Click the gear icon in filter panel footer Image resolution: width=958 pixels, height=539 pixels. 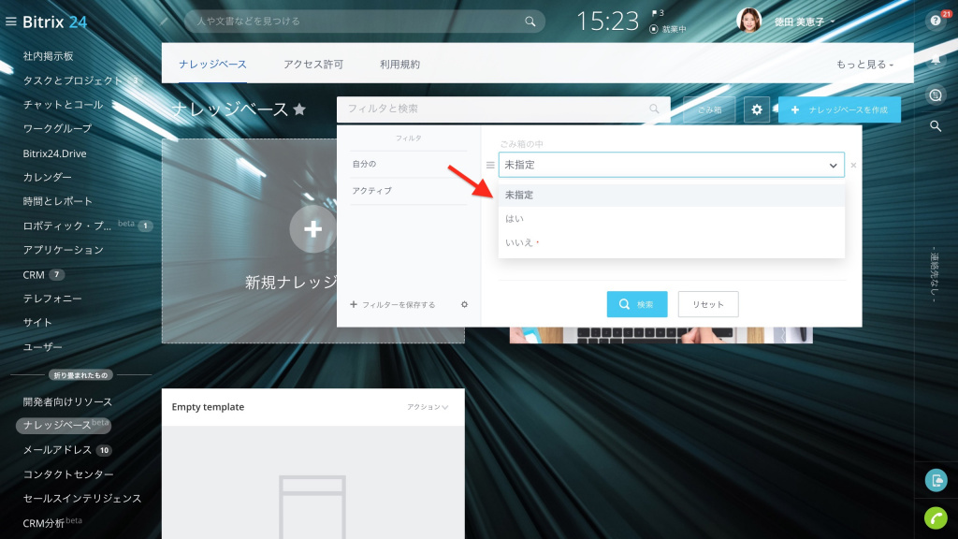pyautogui.click(x=464, y=304)
